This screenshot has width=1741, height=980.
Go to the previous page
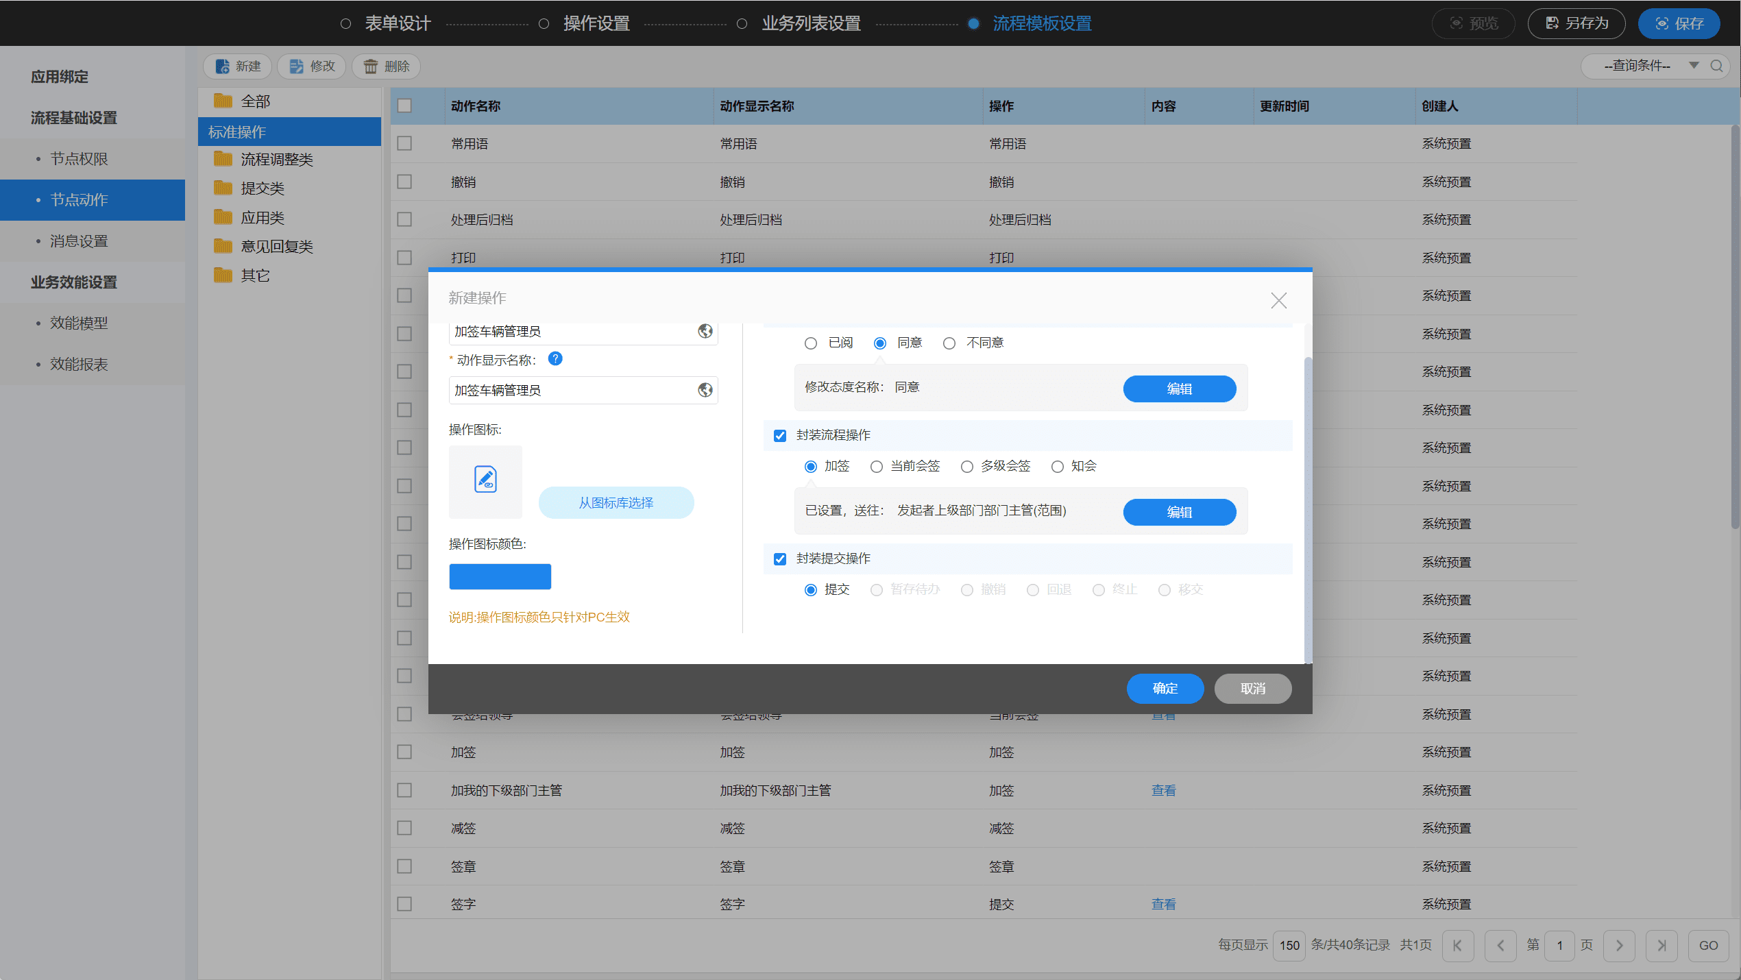tap(1500, 945)
